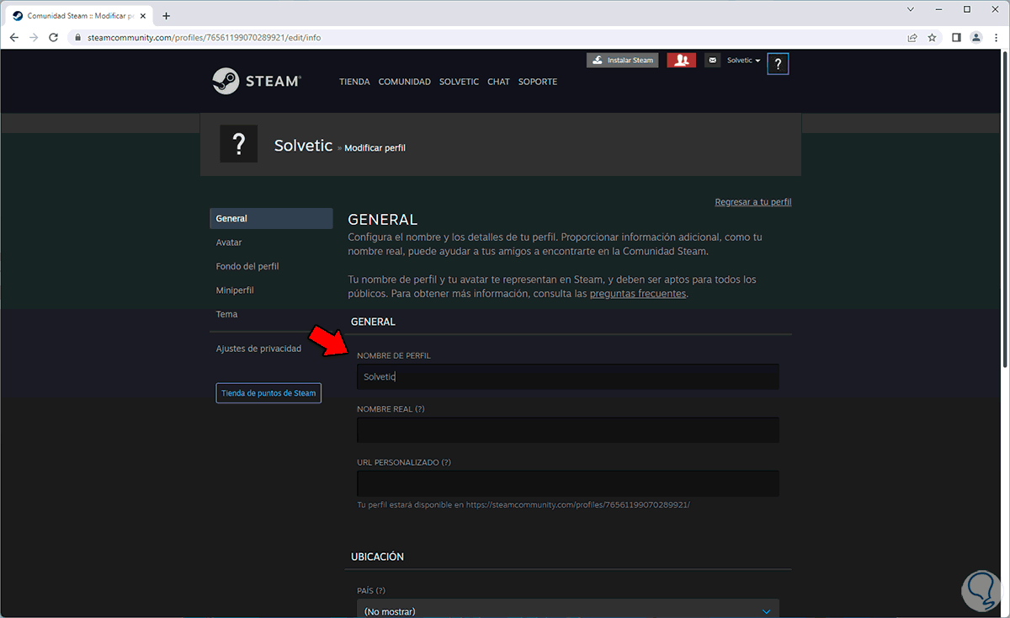Open the Chrome profile avatar icon

coord(976,38)
